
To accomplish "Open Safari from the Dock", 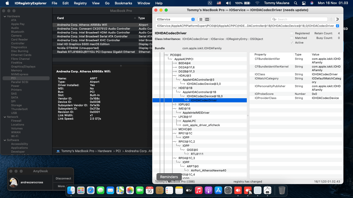I will (91, 191).
